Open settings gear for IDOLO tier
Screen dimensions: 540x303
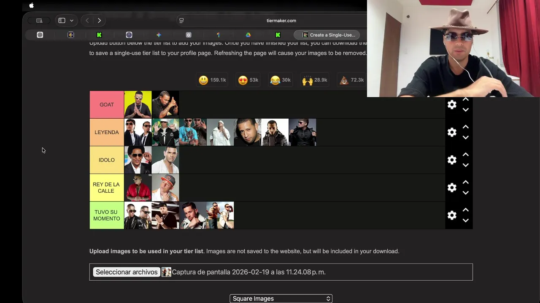click(x=452, y=160)
